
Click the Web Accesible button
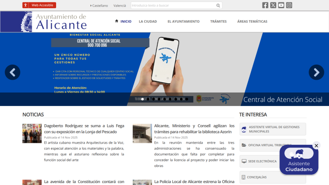(x=39, y=5)
